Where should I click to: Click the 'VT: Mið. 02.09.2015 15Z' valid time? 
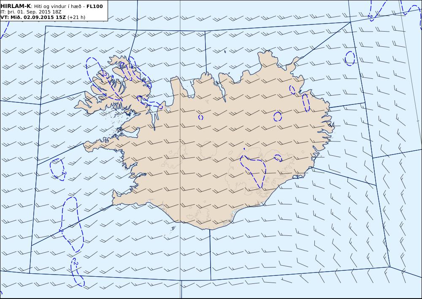pyautogui.click(x=33, y=17)
